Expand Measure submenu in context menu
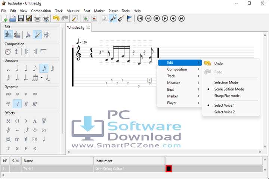The height and width of the screenshot is (179, 269). click(180, 83)
